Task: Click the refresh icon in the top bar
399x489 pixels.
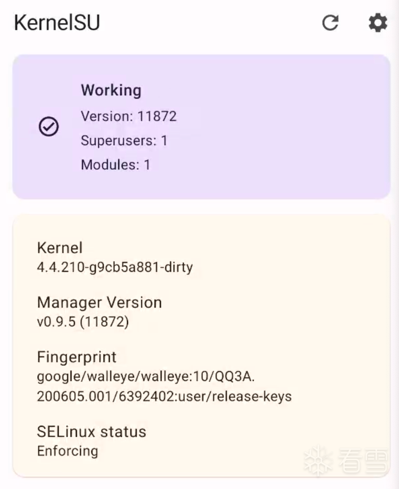Action: coord(332,23)
